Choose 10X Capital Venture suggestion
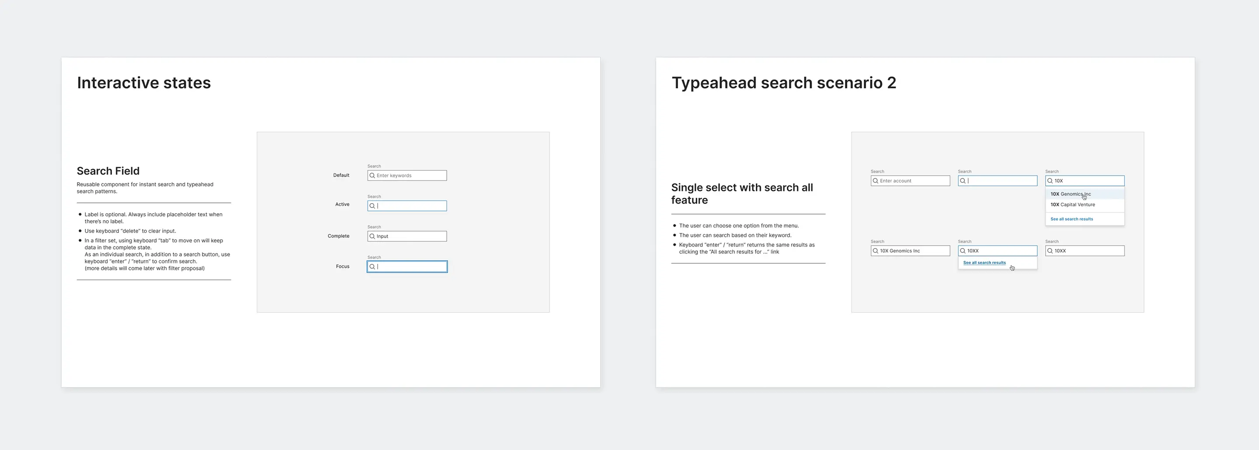 pyautogui.click(x=1085, y=205)
